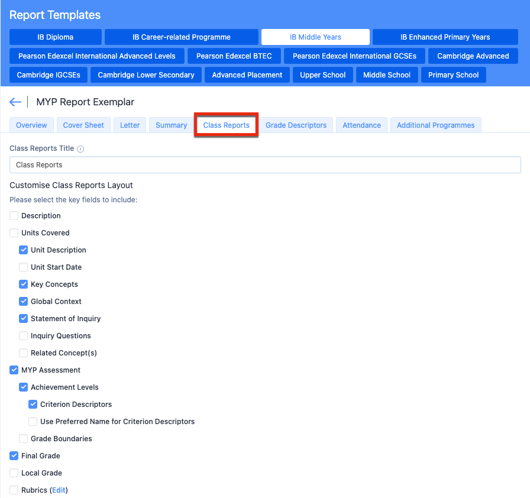Check Use Preferred Name for Criterion Descriptors
The width and height of the screenshot is (530, 498).
tap(33, 421)
